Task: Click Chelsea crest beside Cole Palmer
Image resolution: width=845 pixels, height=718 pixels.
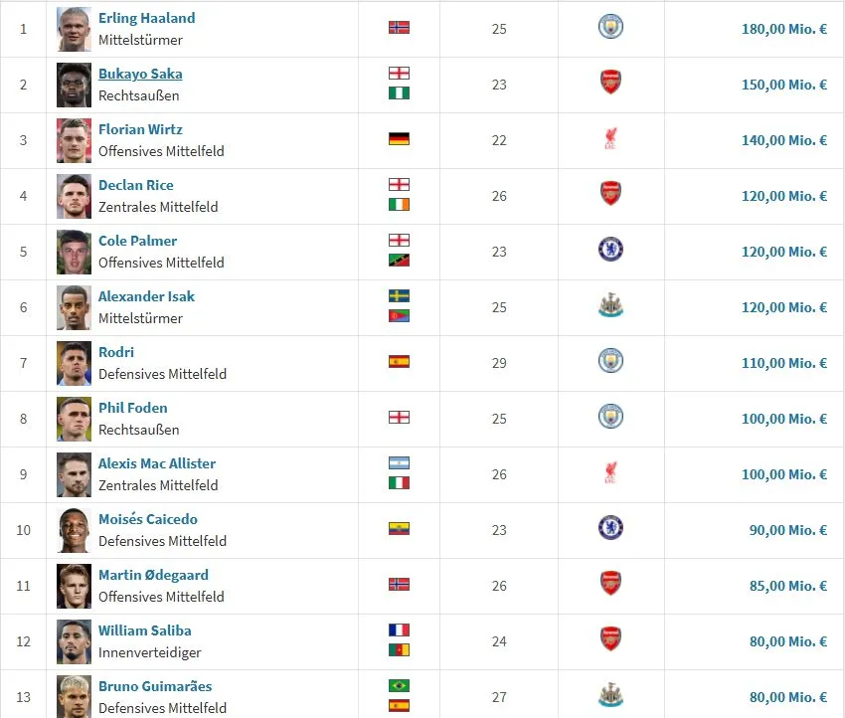Action: click(x=610, y=250)
